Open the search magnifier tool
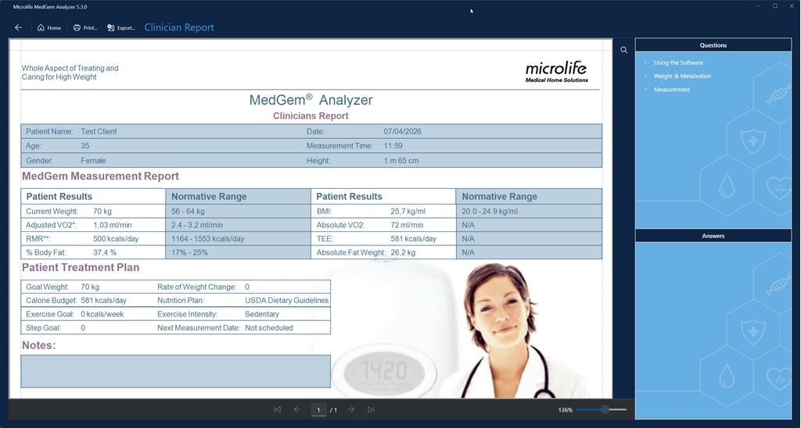 click(x=623, y=50)
